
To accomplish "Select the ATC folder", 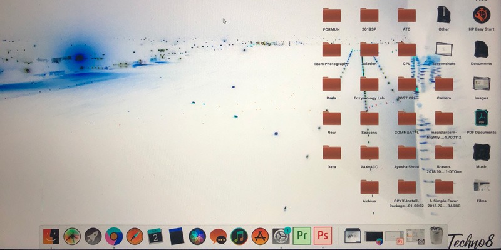I will point(406,15).
